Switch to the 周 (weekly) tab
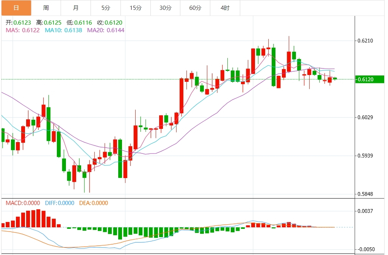 [x=46, y=8]
